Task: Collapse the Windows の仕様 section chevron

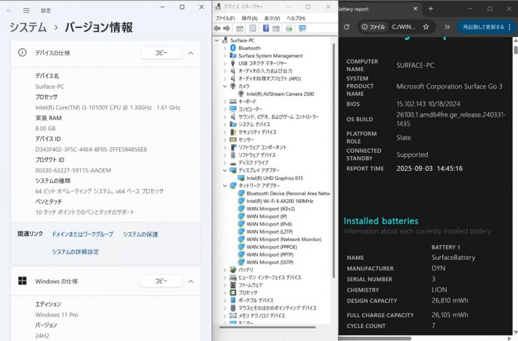Action: (x=191, y=281)
